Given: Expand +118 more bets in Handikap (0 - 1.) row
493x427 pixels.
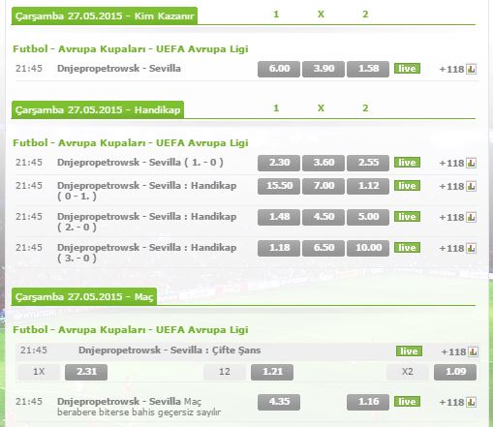Looking at the screenshot, I should (451, 187).
